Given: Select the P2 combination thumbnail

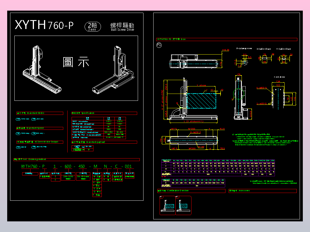Looking at the screenshot, I should 184,206.
